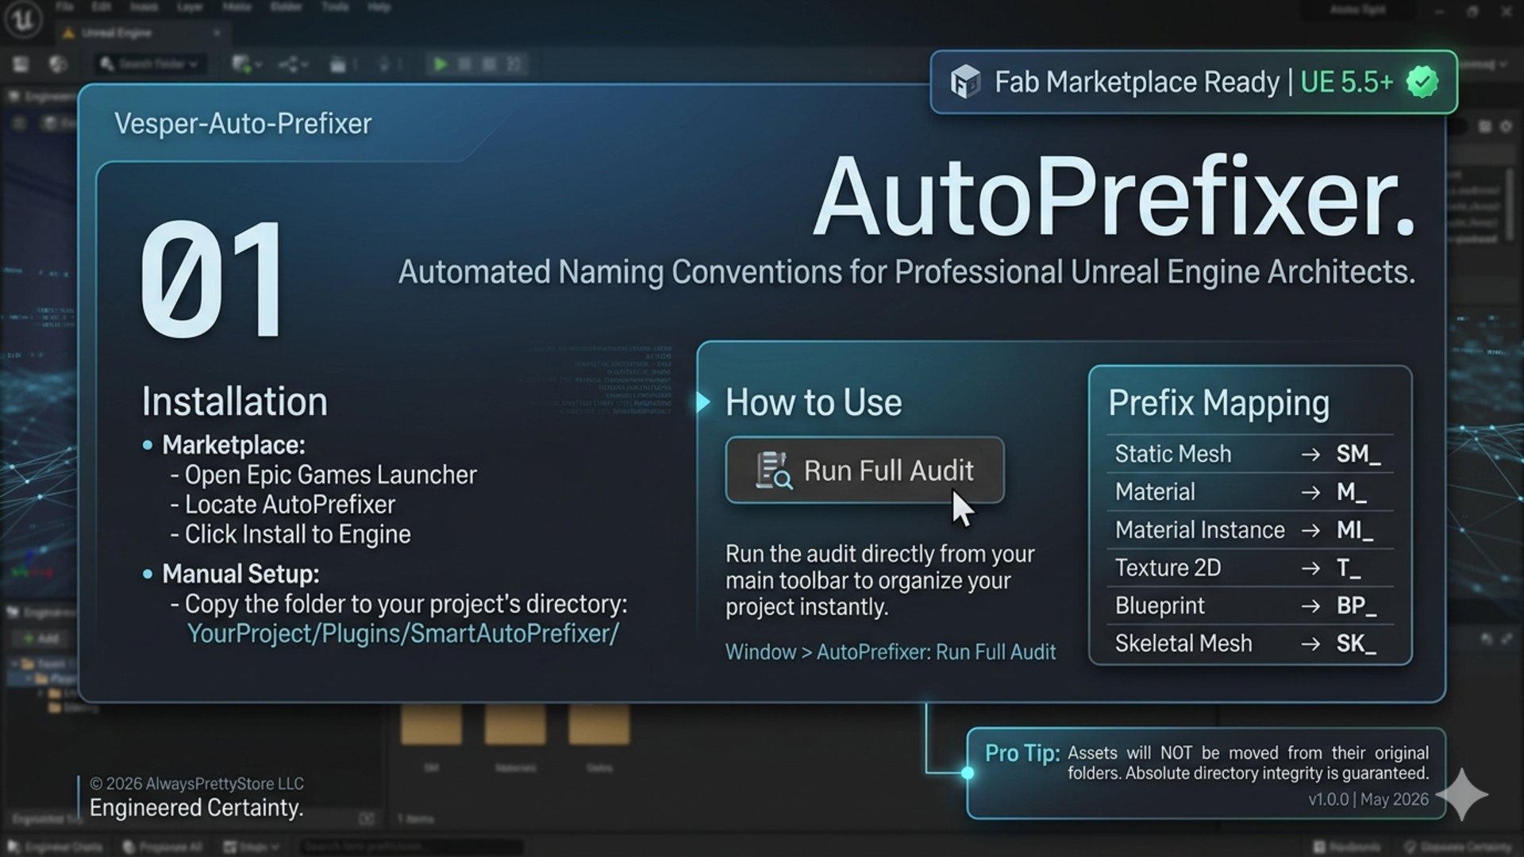Viewport: 1524px width, 857px height.
Task: Click the save icon at the toolbar's left end
Action: [x=21, y=64]
